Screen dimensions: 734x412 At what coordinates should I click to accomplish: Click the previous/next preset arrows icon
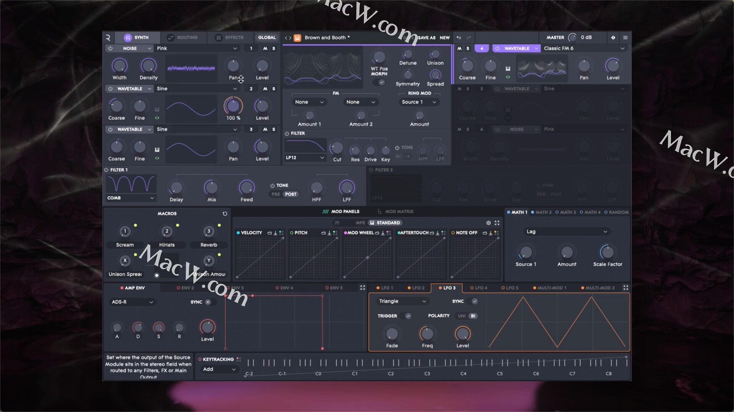(x=288, y=37)
